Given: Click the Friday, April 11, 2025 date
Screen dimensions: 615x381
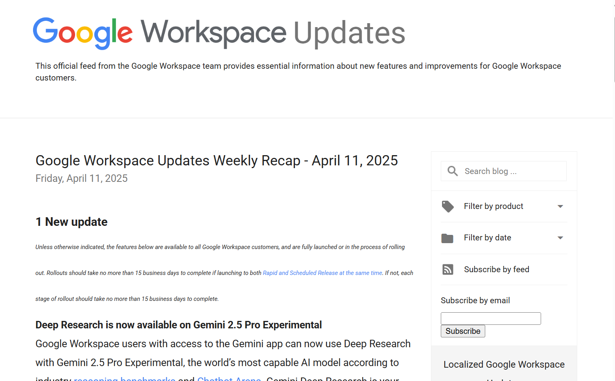Looking at the screenshot, I should 81,178.
